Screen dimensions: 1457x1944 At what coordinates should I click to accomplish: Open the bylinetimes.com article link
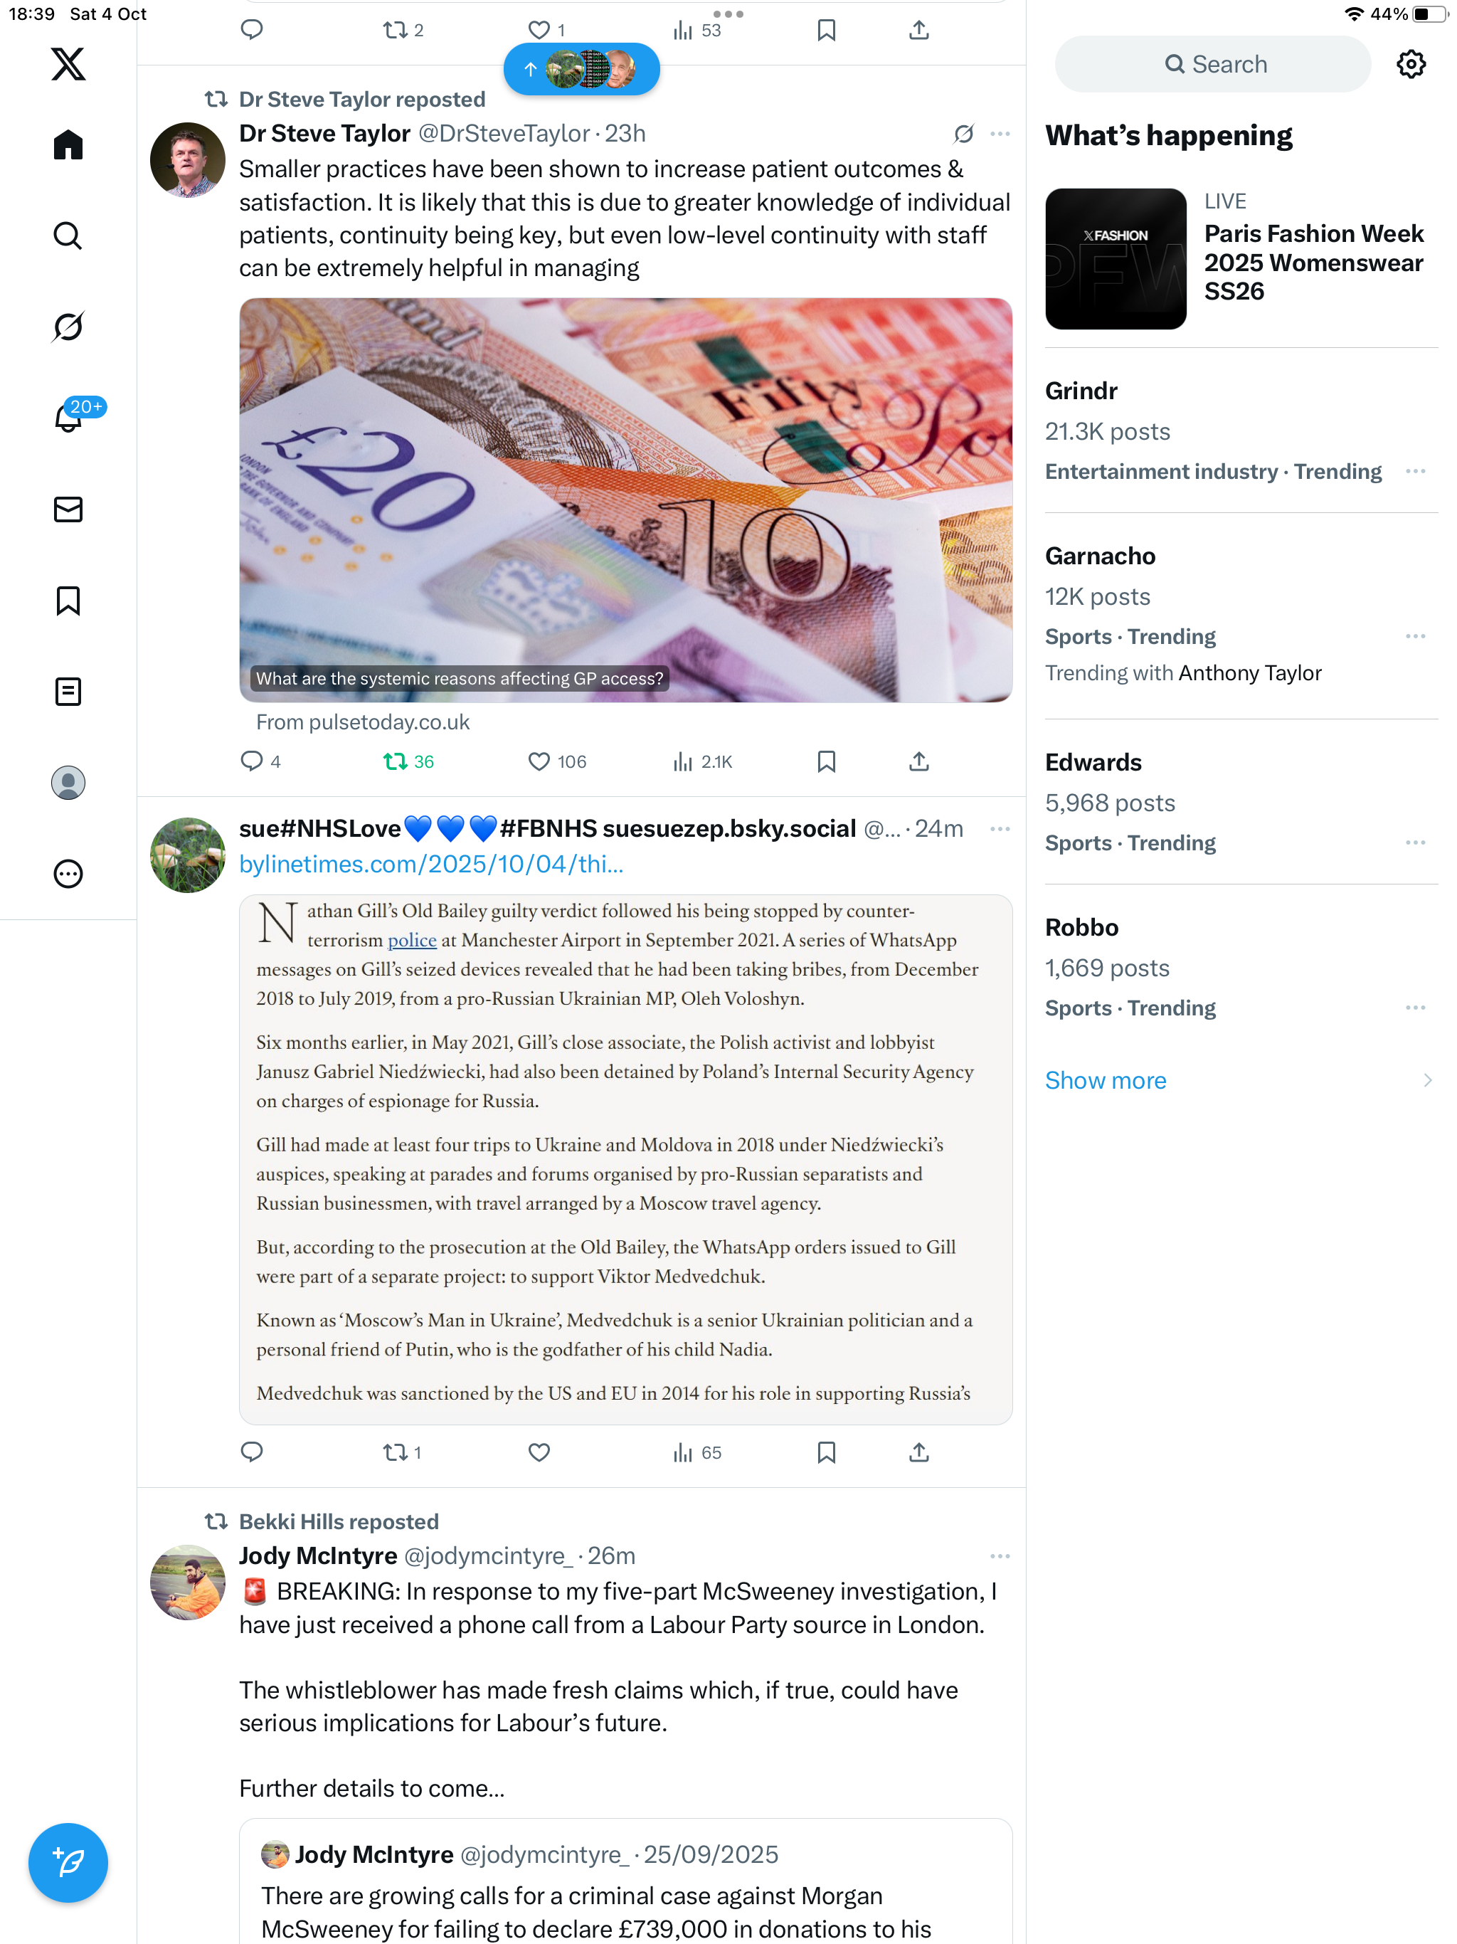point(431,864)
